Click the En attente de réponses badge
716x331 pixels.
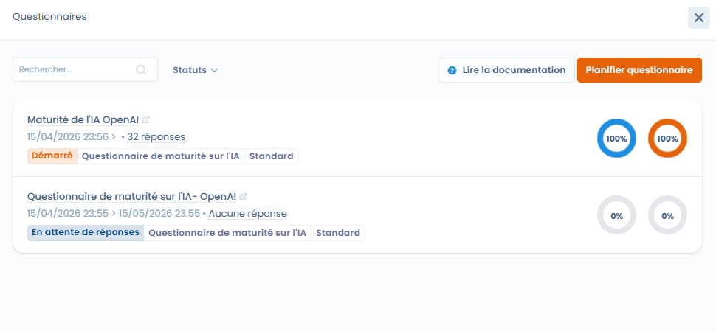86,233
